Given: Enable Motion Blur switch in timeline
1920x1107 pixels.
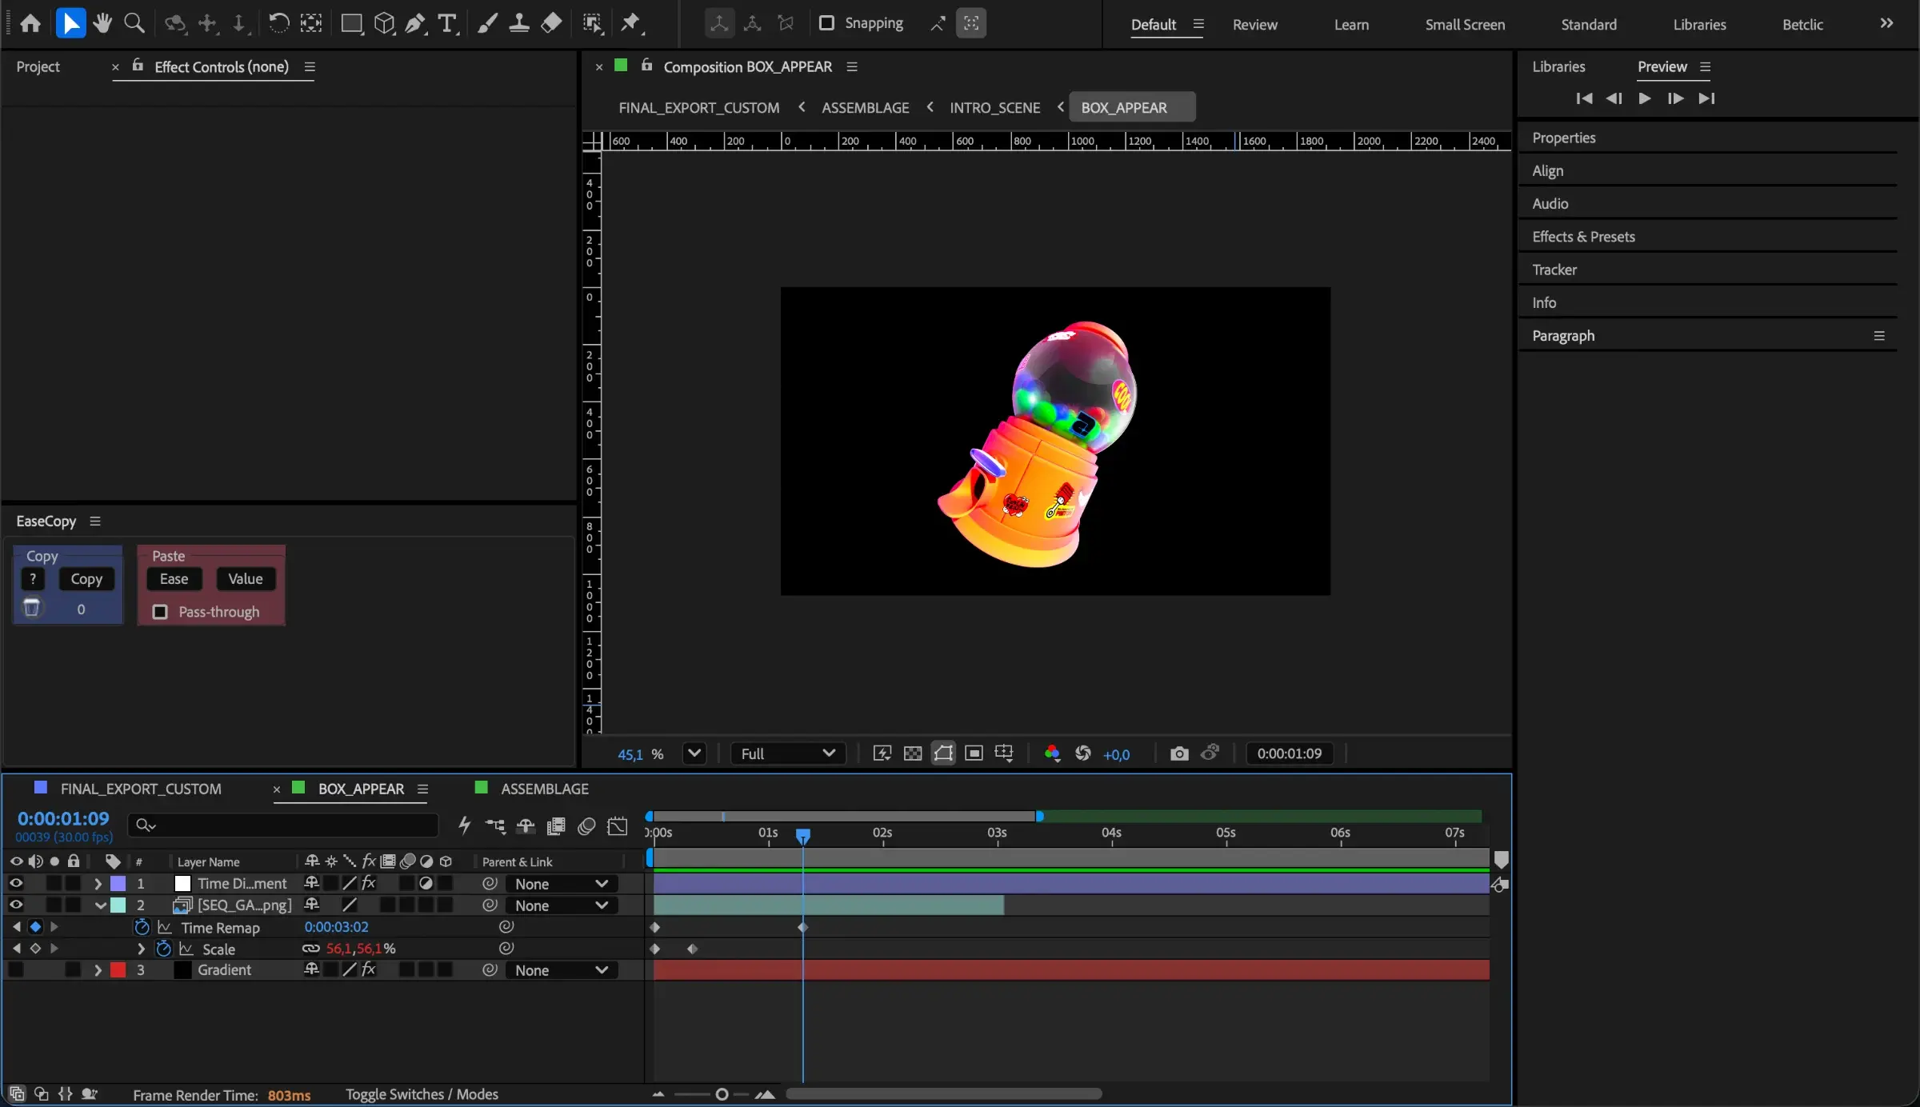Looking at the screenshot, I should (x=586, y=826).
